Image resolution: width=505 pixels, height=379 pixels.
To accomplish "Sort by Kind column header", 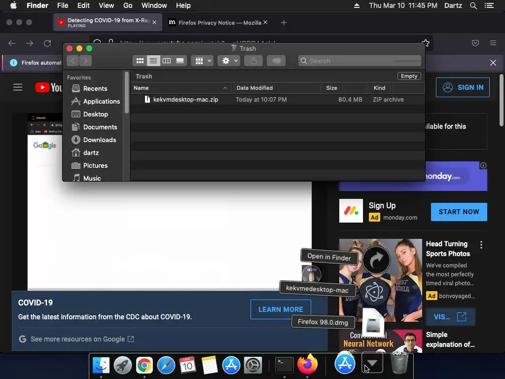I will point(397,88).
